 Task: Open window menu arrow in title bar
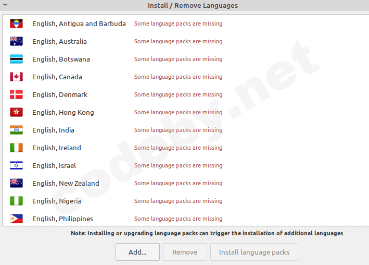5,5
